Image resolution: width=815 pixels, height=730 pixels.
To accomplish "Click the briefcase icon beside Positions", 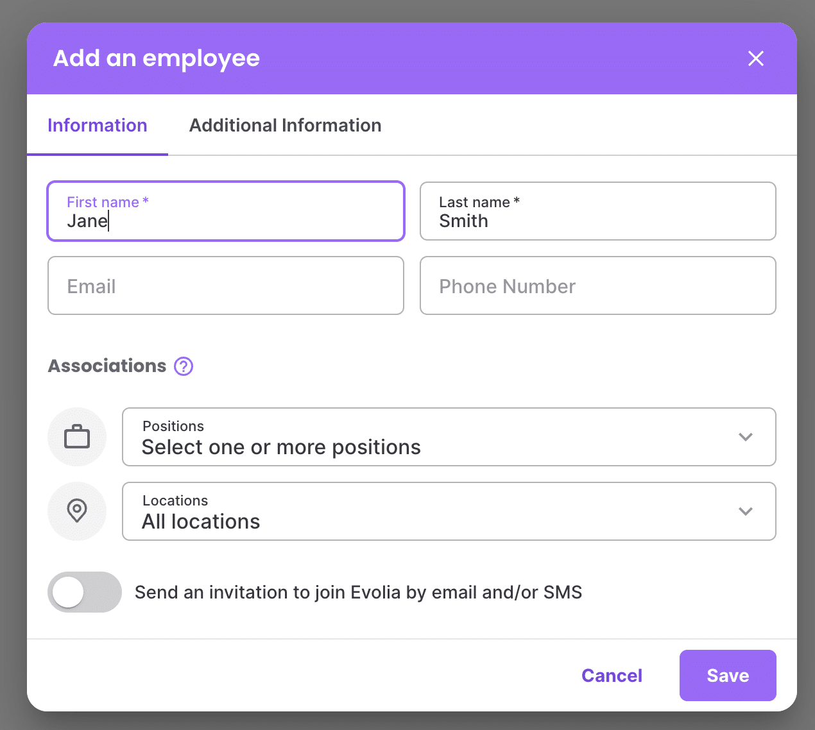I will (77, 437).
